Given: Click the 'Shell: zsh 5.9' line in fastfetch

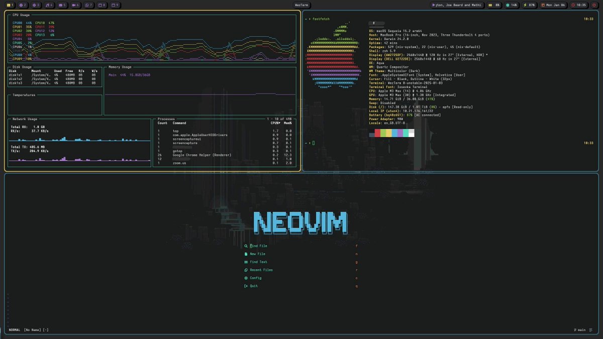Looking at the screenshot, I should click(x=382, y=51).
